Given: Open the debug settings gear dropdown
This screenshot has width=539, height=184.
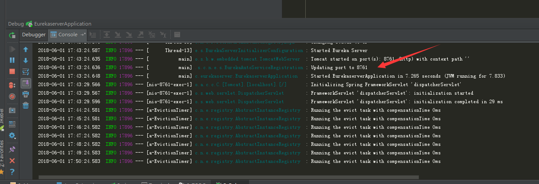Looking at the screenshot, I should [x=12, y=136].
